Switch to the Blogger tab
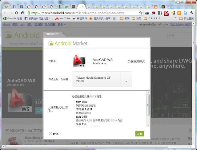Image resolution: width=197 pixels, height=150 pixels. coord(155,7)
